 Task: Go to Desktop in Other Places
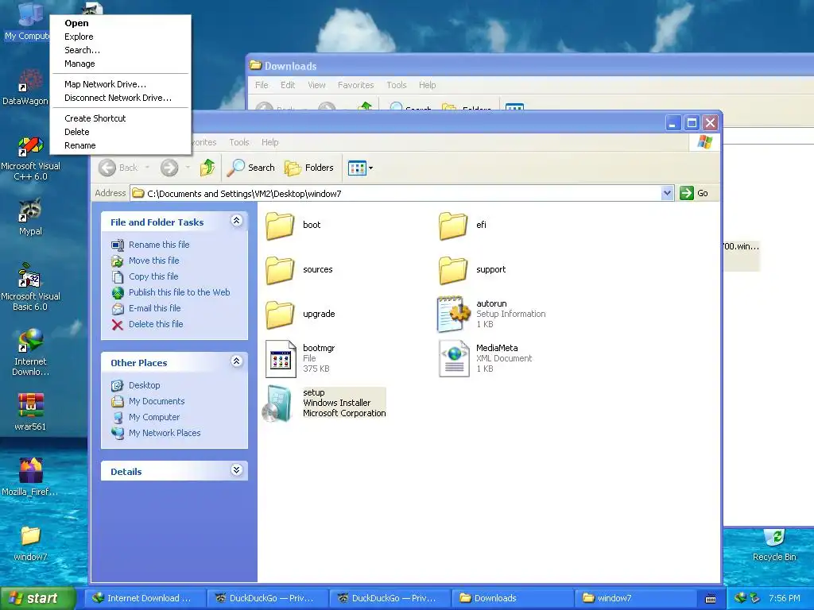tap(145, 385)
